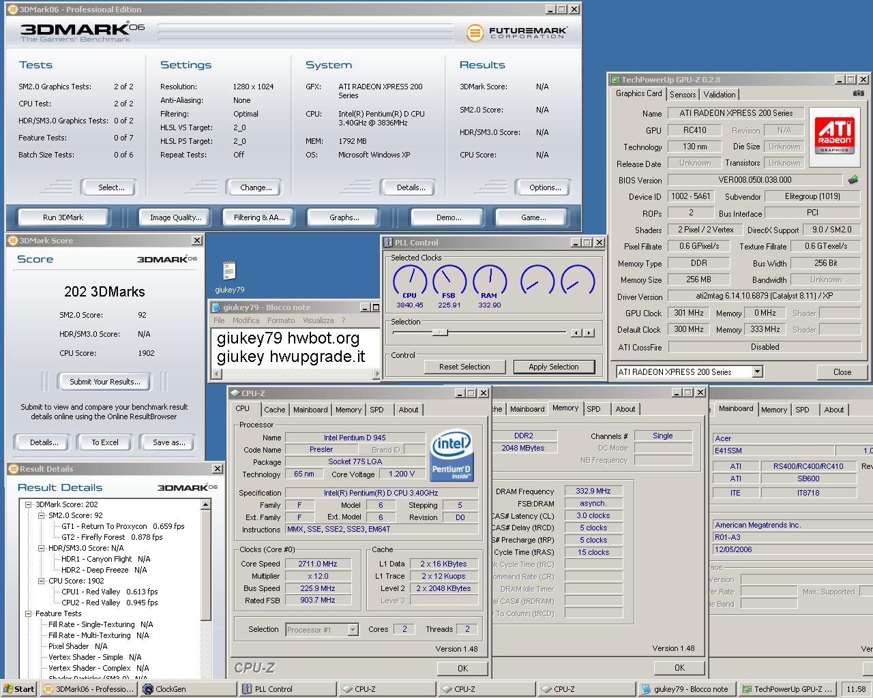The height and width of the screenshot is (698, 873).
Task: Switch to 3DMark06 taskbar button
Action: coord(89,689)
